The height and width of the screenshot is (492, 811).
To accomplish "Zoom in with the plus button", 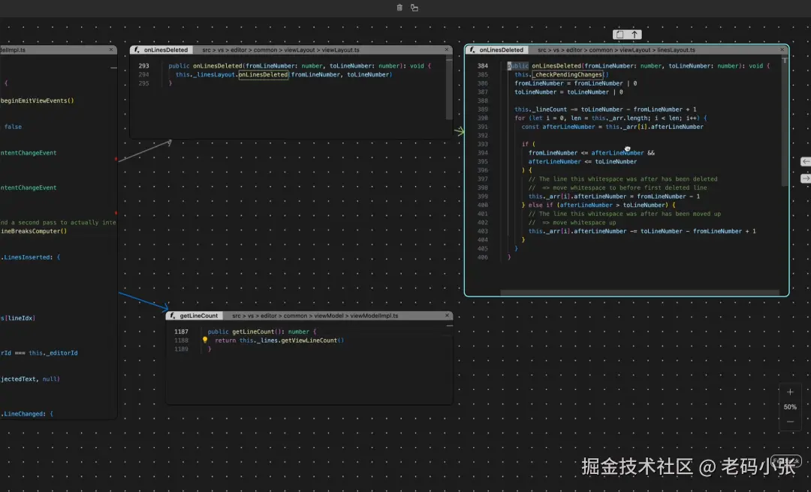I will pyautogui.click(x=790, y=391).
